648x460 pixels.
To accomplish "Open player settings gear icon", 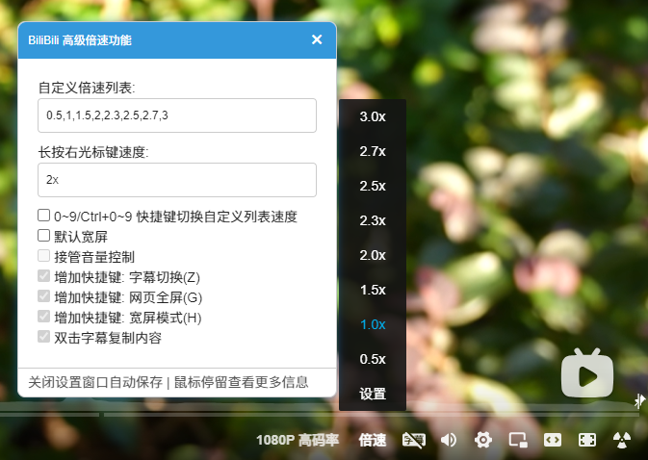I will (x=483, y=440).
